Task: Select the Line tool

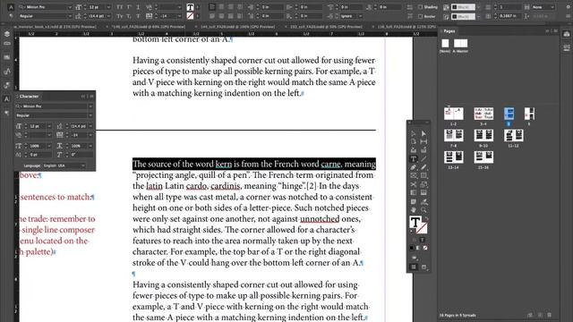Action: click(x=423, y=159)
